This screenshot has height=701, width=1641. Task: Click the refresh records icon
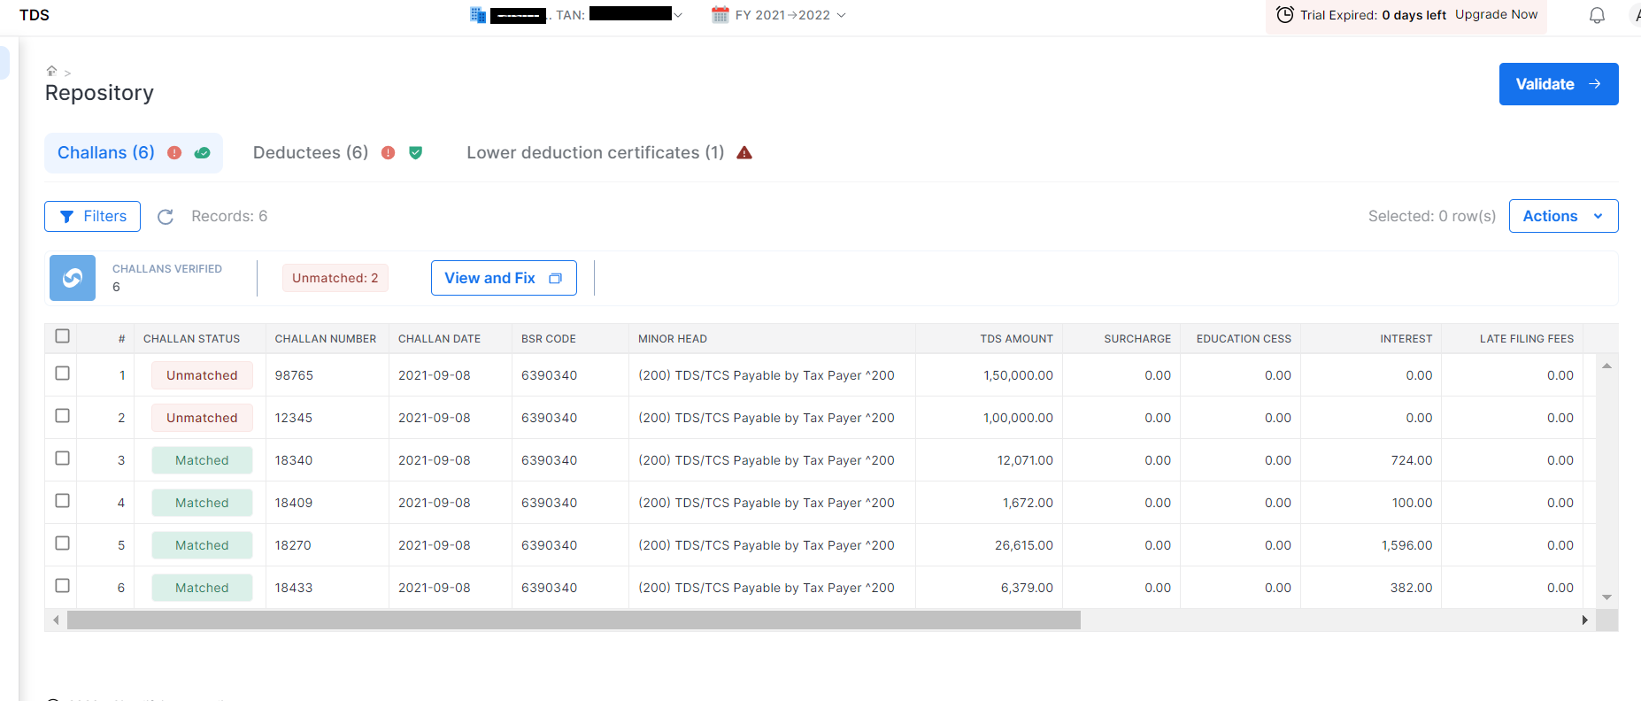pos(166,217)
